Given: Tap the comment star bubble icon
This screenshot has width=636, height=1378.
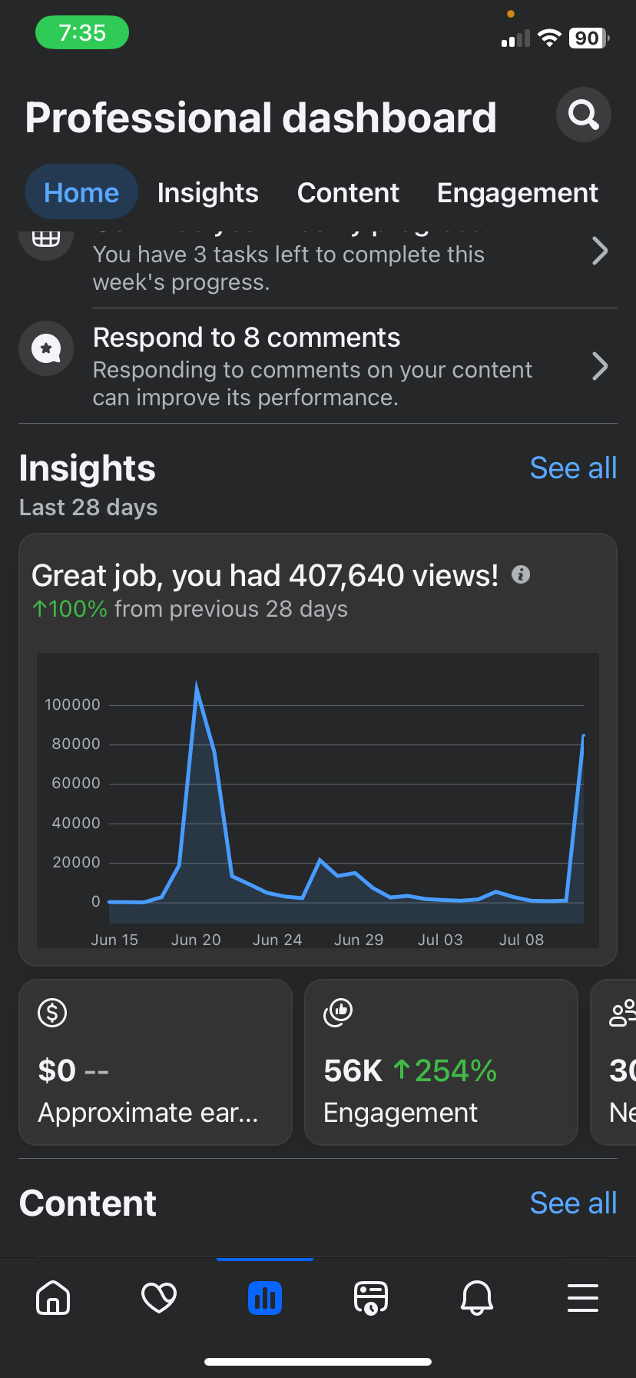Looking at the screenshot, I should [x=46, y=348].
